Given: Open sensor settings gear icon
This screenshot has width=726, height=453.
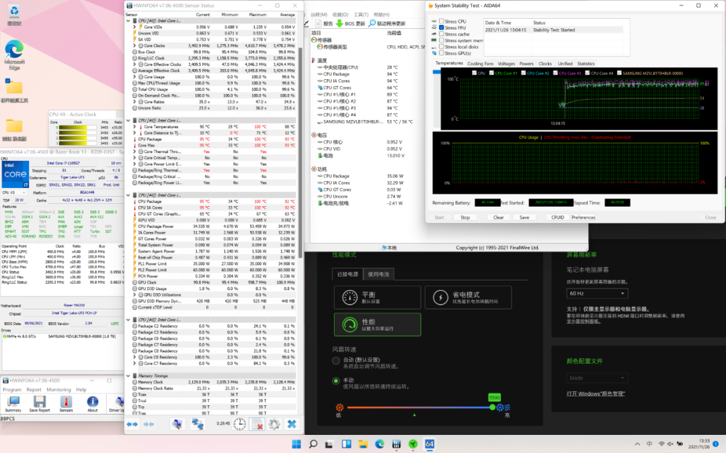Looking at the screenshot, I should (274, 424).
